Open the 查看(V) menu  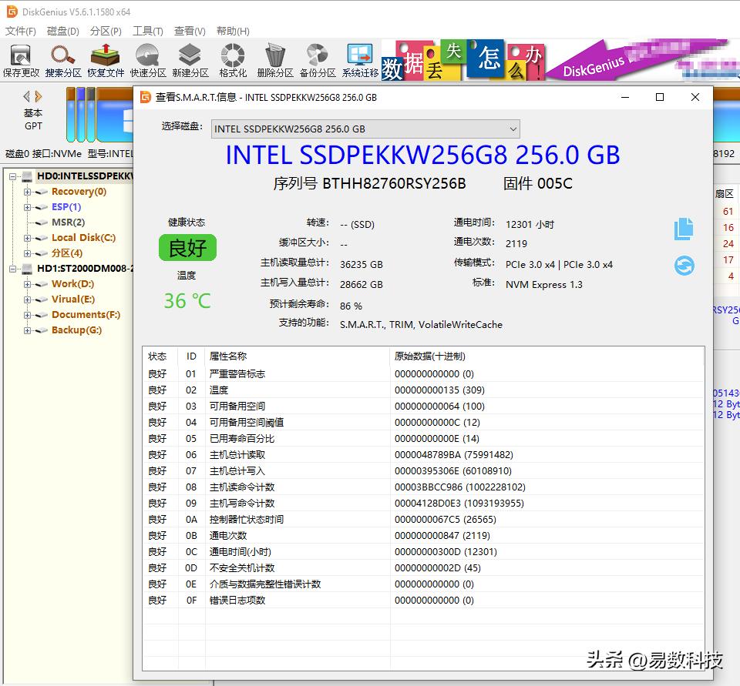(188, 31)
